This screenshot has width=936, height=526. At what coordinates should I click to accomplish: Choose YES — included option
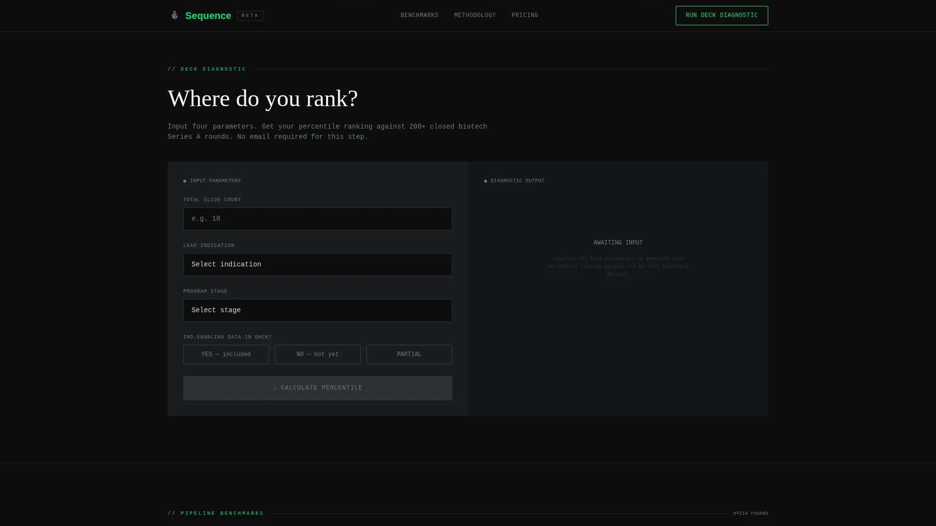pos(226,355)
